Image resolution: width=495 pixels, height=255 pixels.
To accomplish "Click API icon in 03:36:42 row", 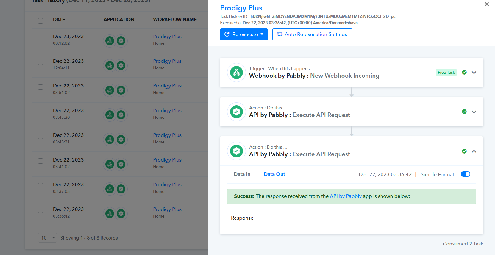I will tap(121, 214).
